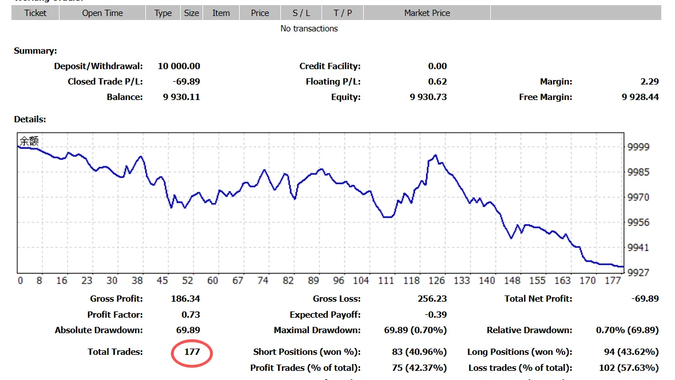Click the Summary heading
This screenshot has height=380, width=675.
pyautogui.click(x=35, y=51)
